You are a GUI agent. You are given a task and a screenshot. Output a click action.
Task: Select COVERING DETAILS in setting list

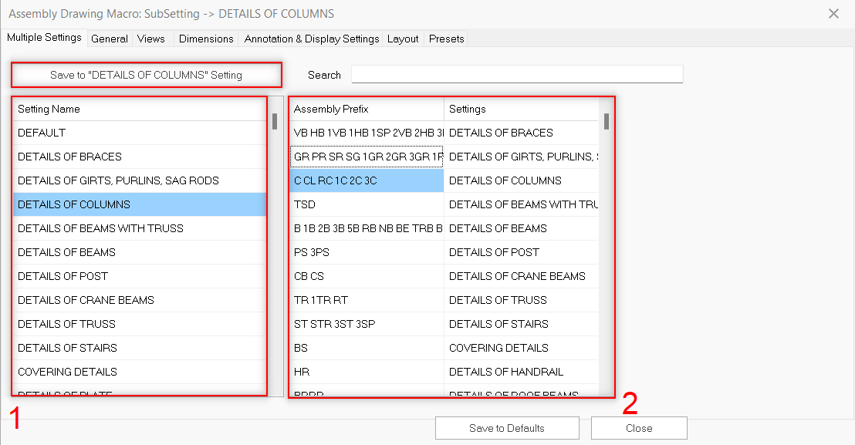[67, 372]
